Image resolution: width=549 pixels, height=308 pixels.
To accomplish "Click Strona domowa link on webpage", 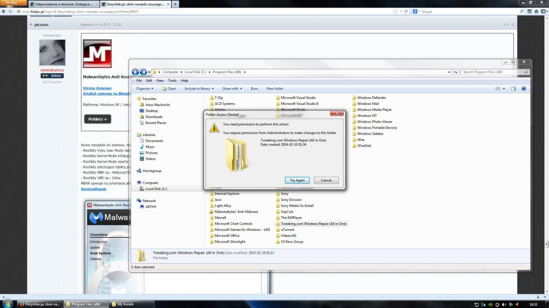I will coord(97,88).
